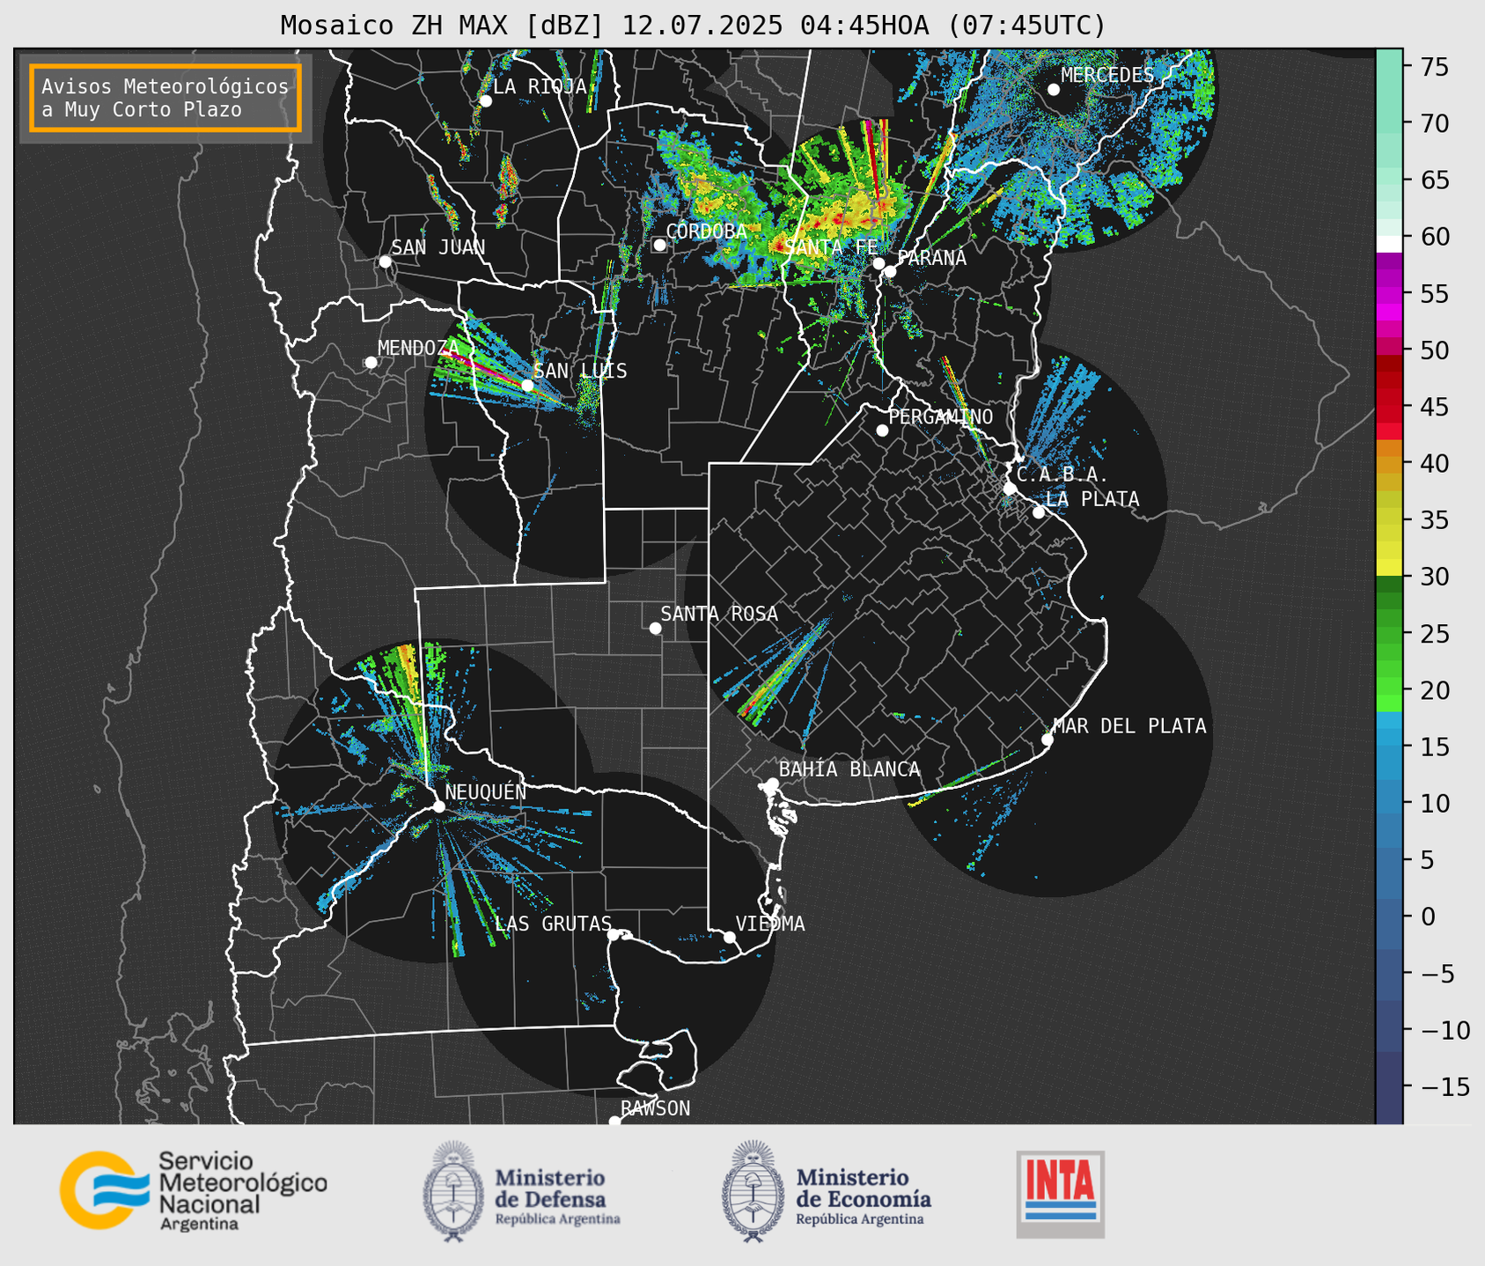
Task: Click the SANTA ROSA city marker dot
Action: click(655, 628)
